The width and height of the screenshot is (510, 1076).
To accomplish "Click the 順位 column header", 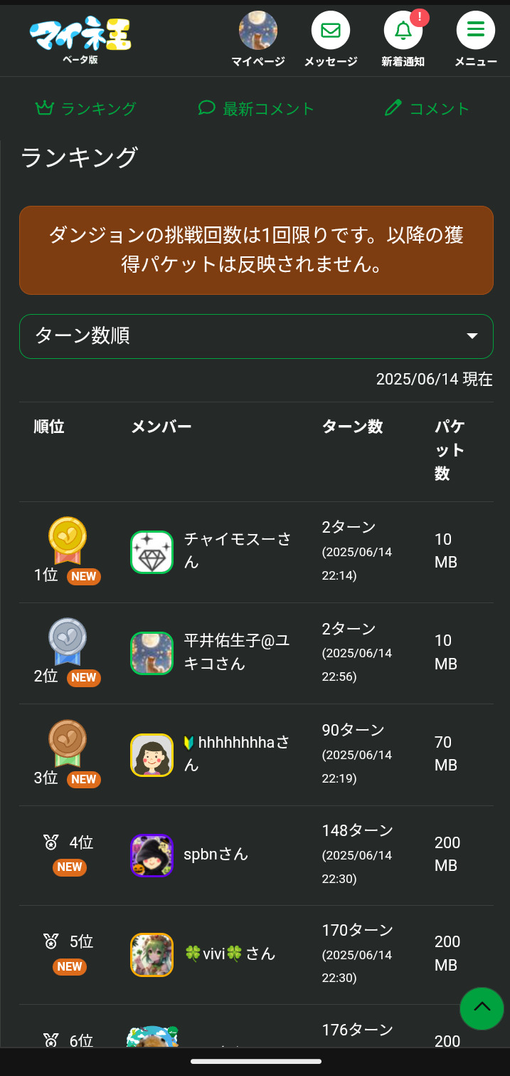I will click(x=49, y=427).
